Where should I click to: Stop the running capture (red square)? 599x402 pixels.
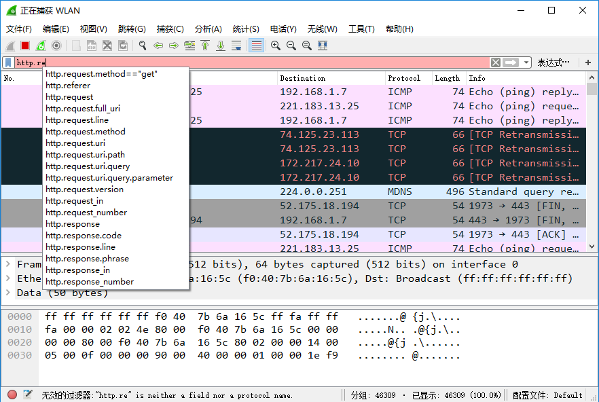pos(25,46)
